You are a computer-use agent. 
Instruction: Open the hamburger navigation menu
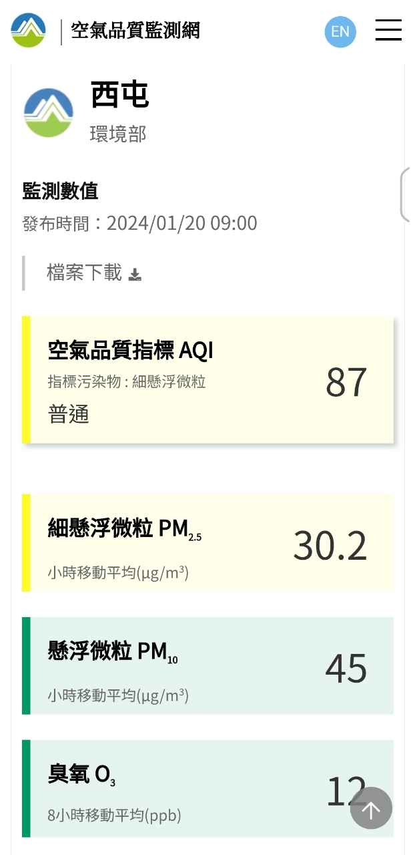point(388,30)
